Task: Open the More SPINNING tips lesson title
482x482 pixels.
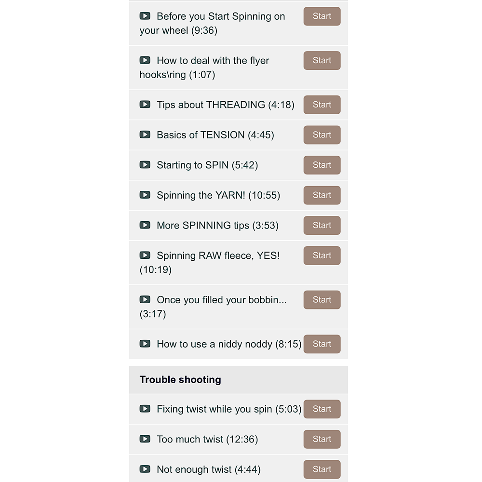Action: [217, 226]
